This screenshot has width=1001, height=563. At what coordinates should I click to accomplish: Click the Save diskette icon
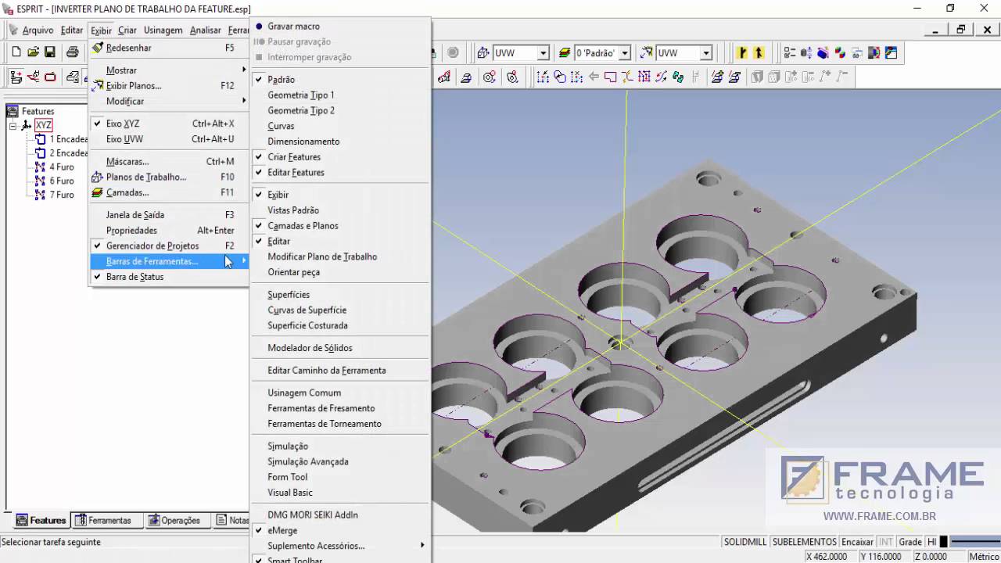point(49,52)
